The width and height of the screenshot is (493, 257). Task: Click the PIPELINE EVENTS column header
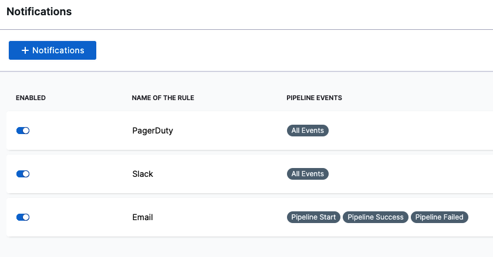314,98
